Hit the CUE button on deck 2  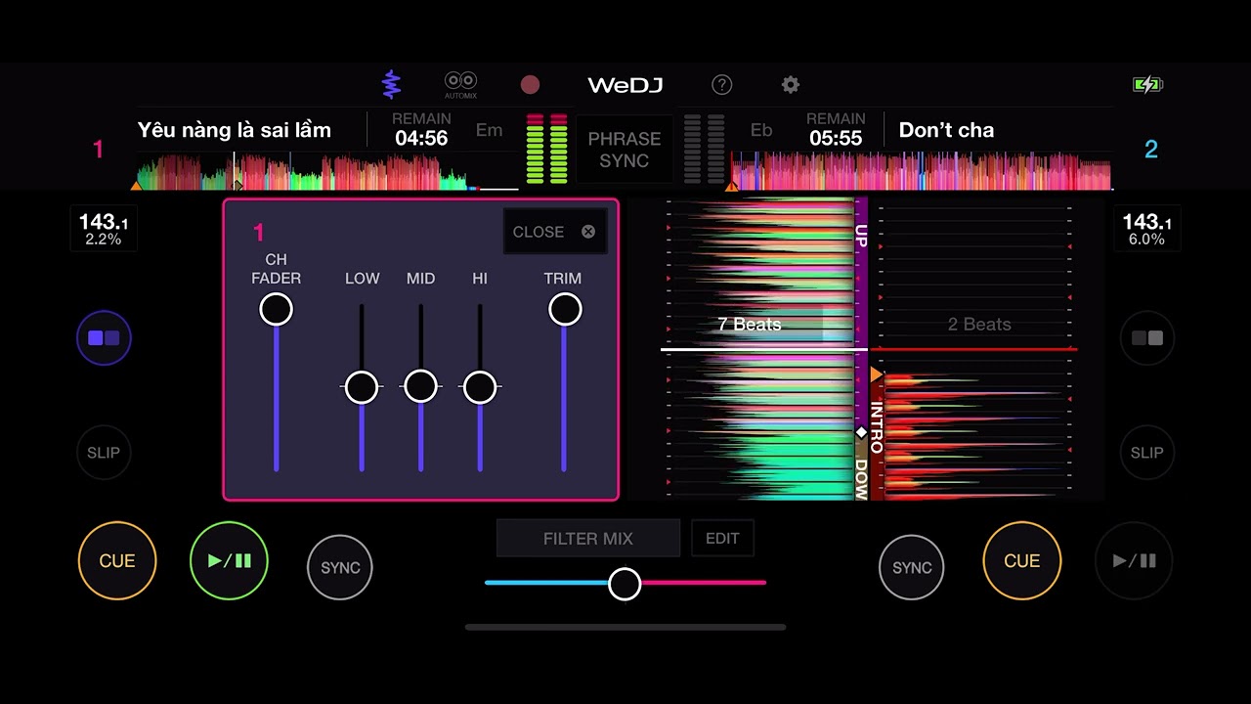1021,560
